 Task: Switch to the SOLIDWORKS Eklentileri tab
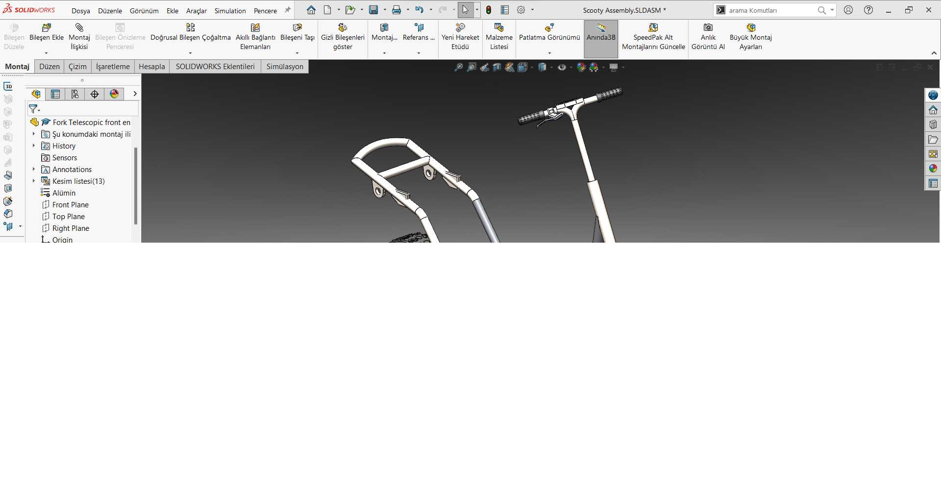point(215,67)
